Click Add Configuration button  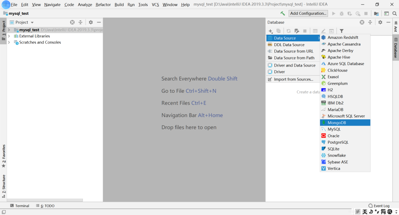click(308, 14)
